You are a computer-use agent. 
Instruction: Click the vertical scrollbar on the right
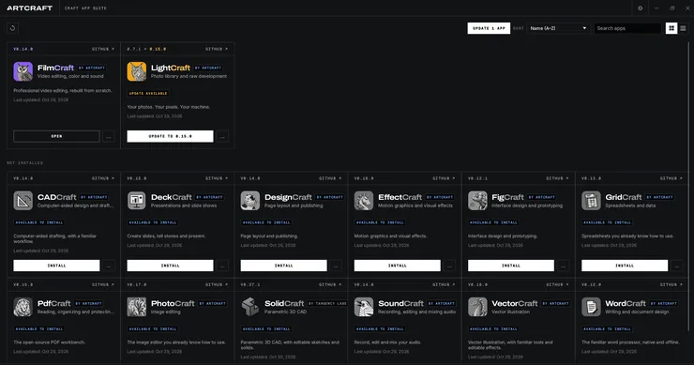click(688, 186)
